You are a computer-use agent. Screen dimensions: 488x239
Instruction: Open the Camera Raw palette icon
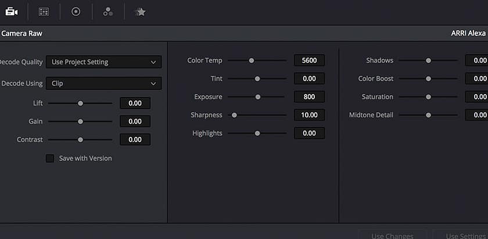point(12,12)
